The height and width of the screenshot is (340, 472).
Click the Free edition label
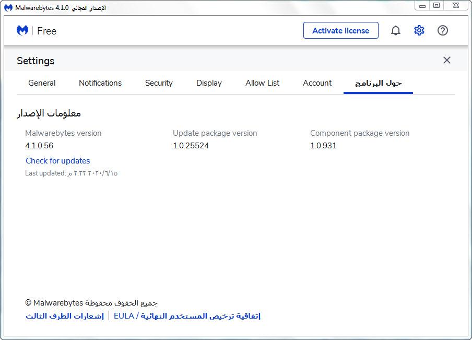[46, 31]
